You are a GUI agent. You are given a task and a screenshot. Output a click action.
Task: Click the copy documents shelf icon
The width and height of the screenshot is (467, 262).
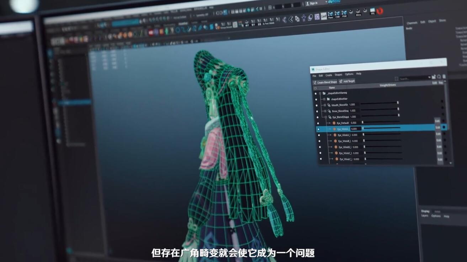click(x=297, y=18)
